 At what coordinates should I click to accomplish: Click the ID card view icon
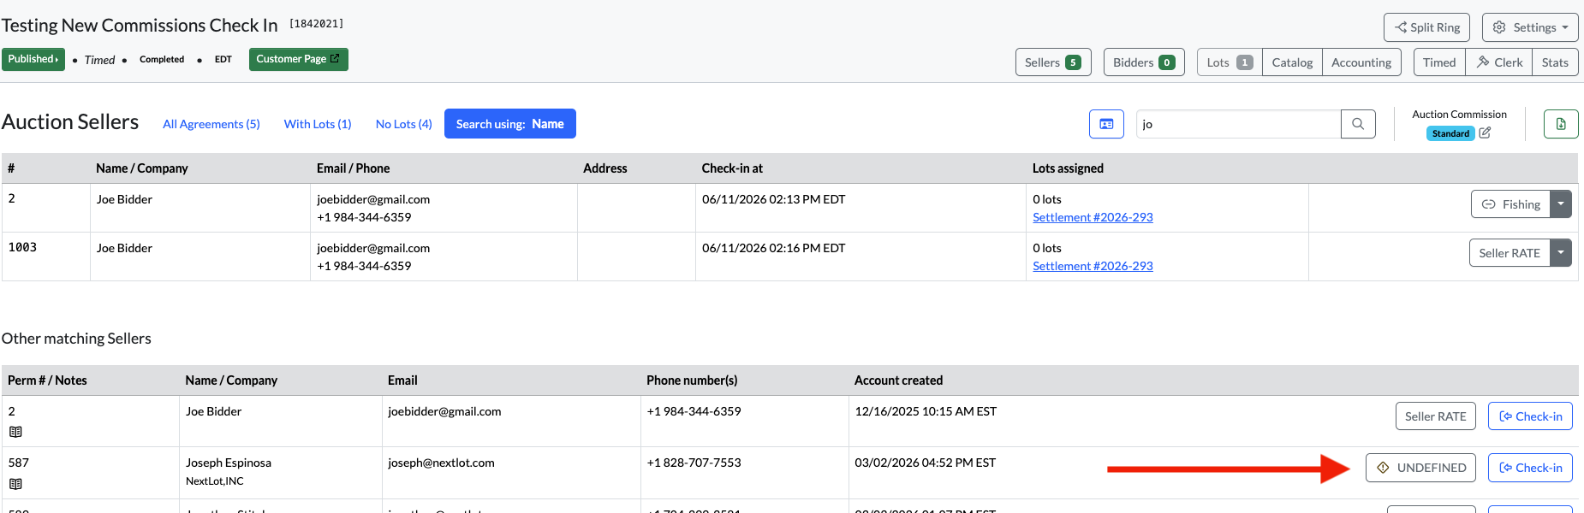[x=1106, y=124]
